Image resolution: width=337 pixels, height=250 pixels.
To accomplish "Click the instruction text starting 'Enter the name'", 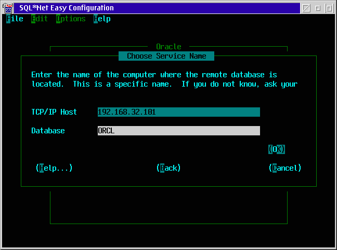I will click(164, 79).
